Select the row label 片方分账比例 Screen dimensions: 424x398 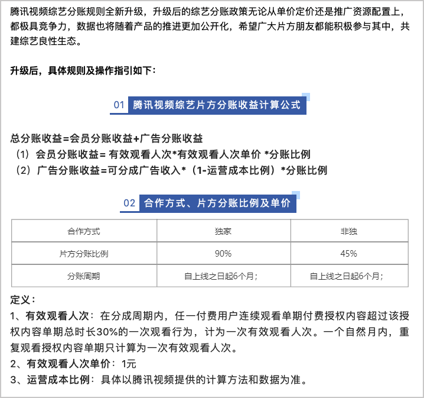84,254
